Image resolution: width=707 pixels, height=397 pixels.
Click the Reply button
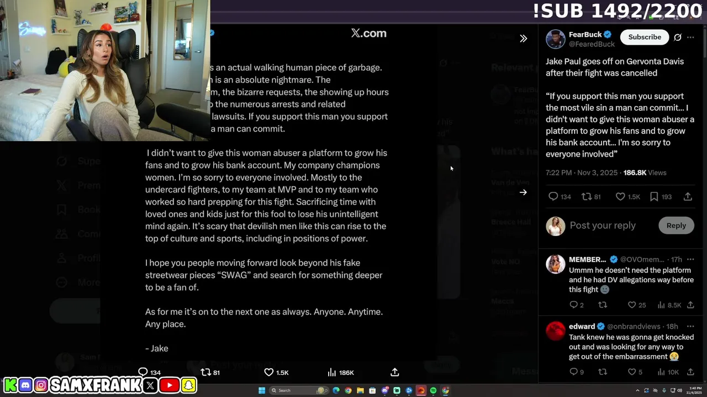pos(676,226)
